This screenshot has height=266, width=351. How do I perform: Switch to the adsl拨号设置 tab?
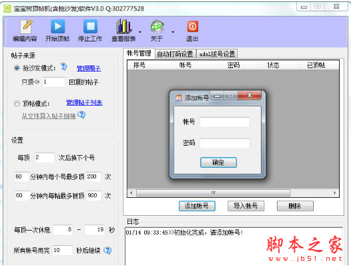[217, 54]
